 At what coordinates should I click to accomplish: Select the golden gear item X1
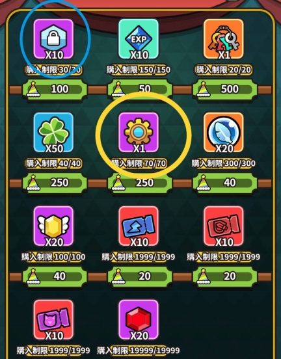point(139,132)
